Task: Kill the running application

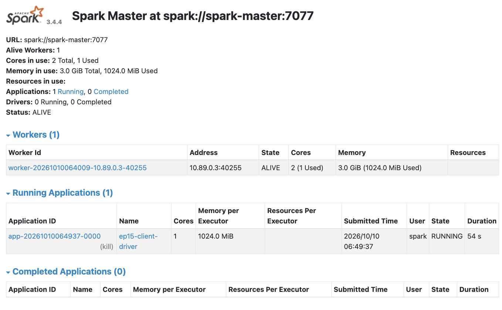Action: [x=107, y=246]
